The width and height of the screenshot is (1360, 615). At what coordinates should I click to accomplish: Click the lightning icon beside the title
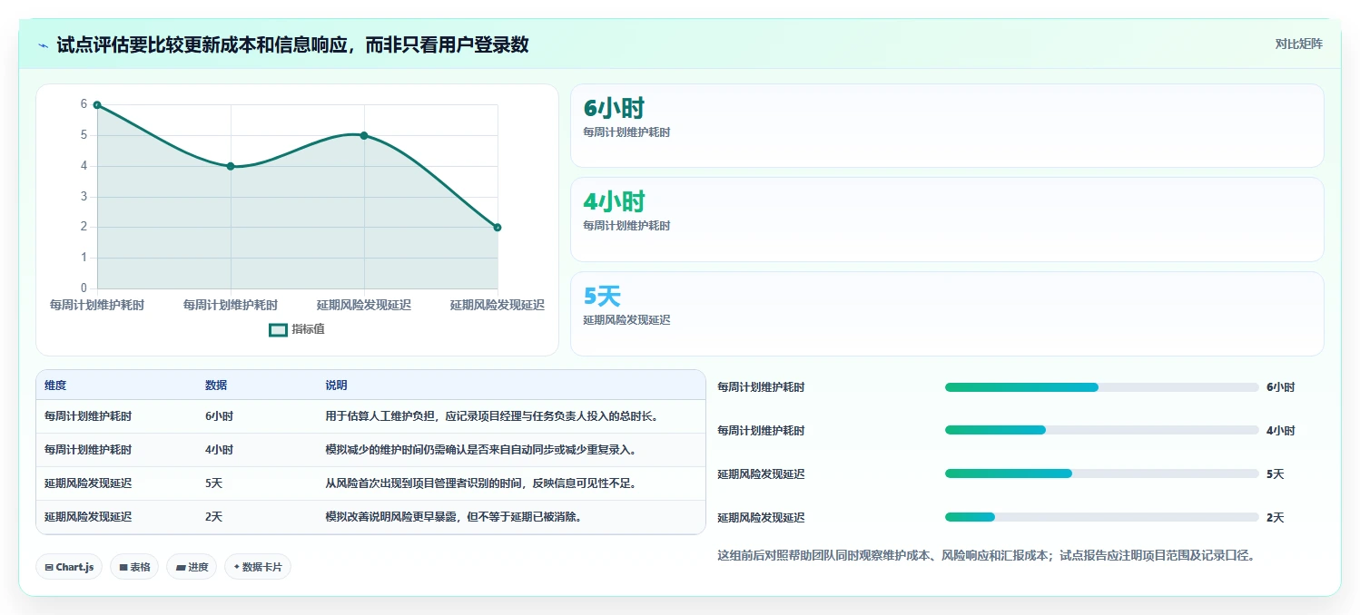[43, 45]
